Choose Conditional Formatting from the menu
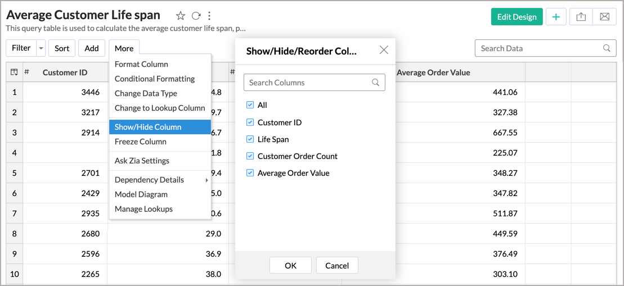624x286 pixels. point(154,79)
